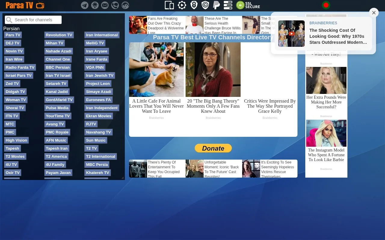The image size is (385, 240).
Task: Select the Euronews FA channel
Action: (98, 100)
